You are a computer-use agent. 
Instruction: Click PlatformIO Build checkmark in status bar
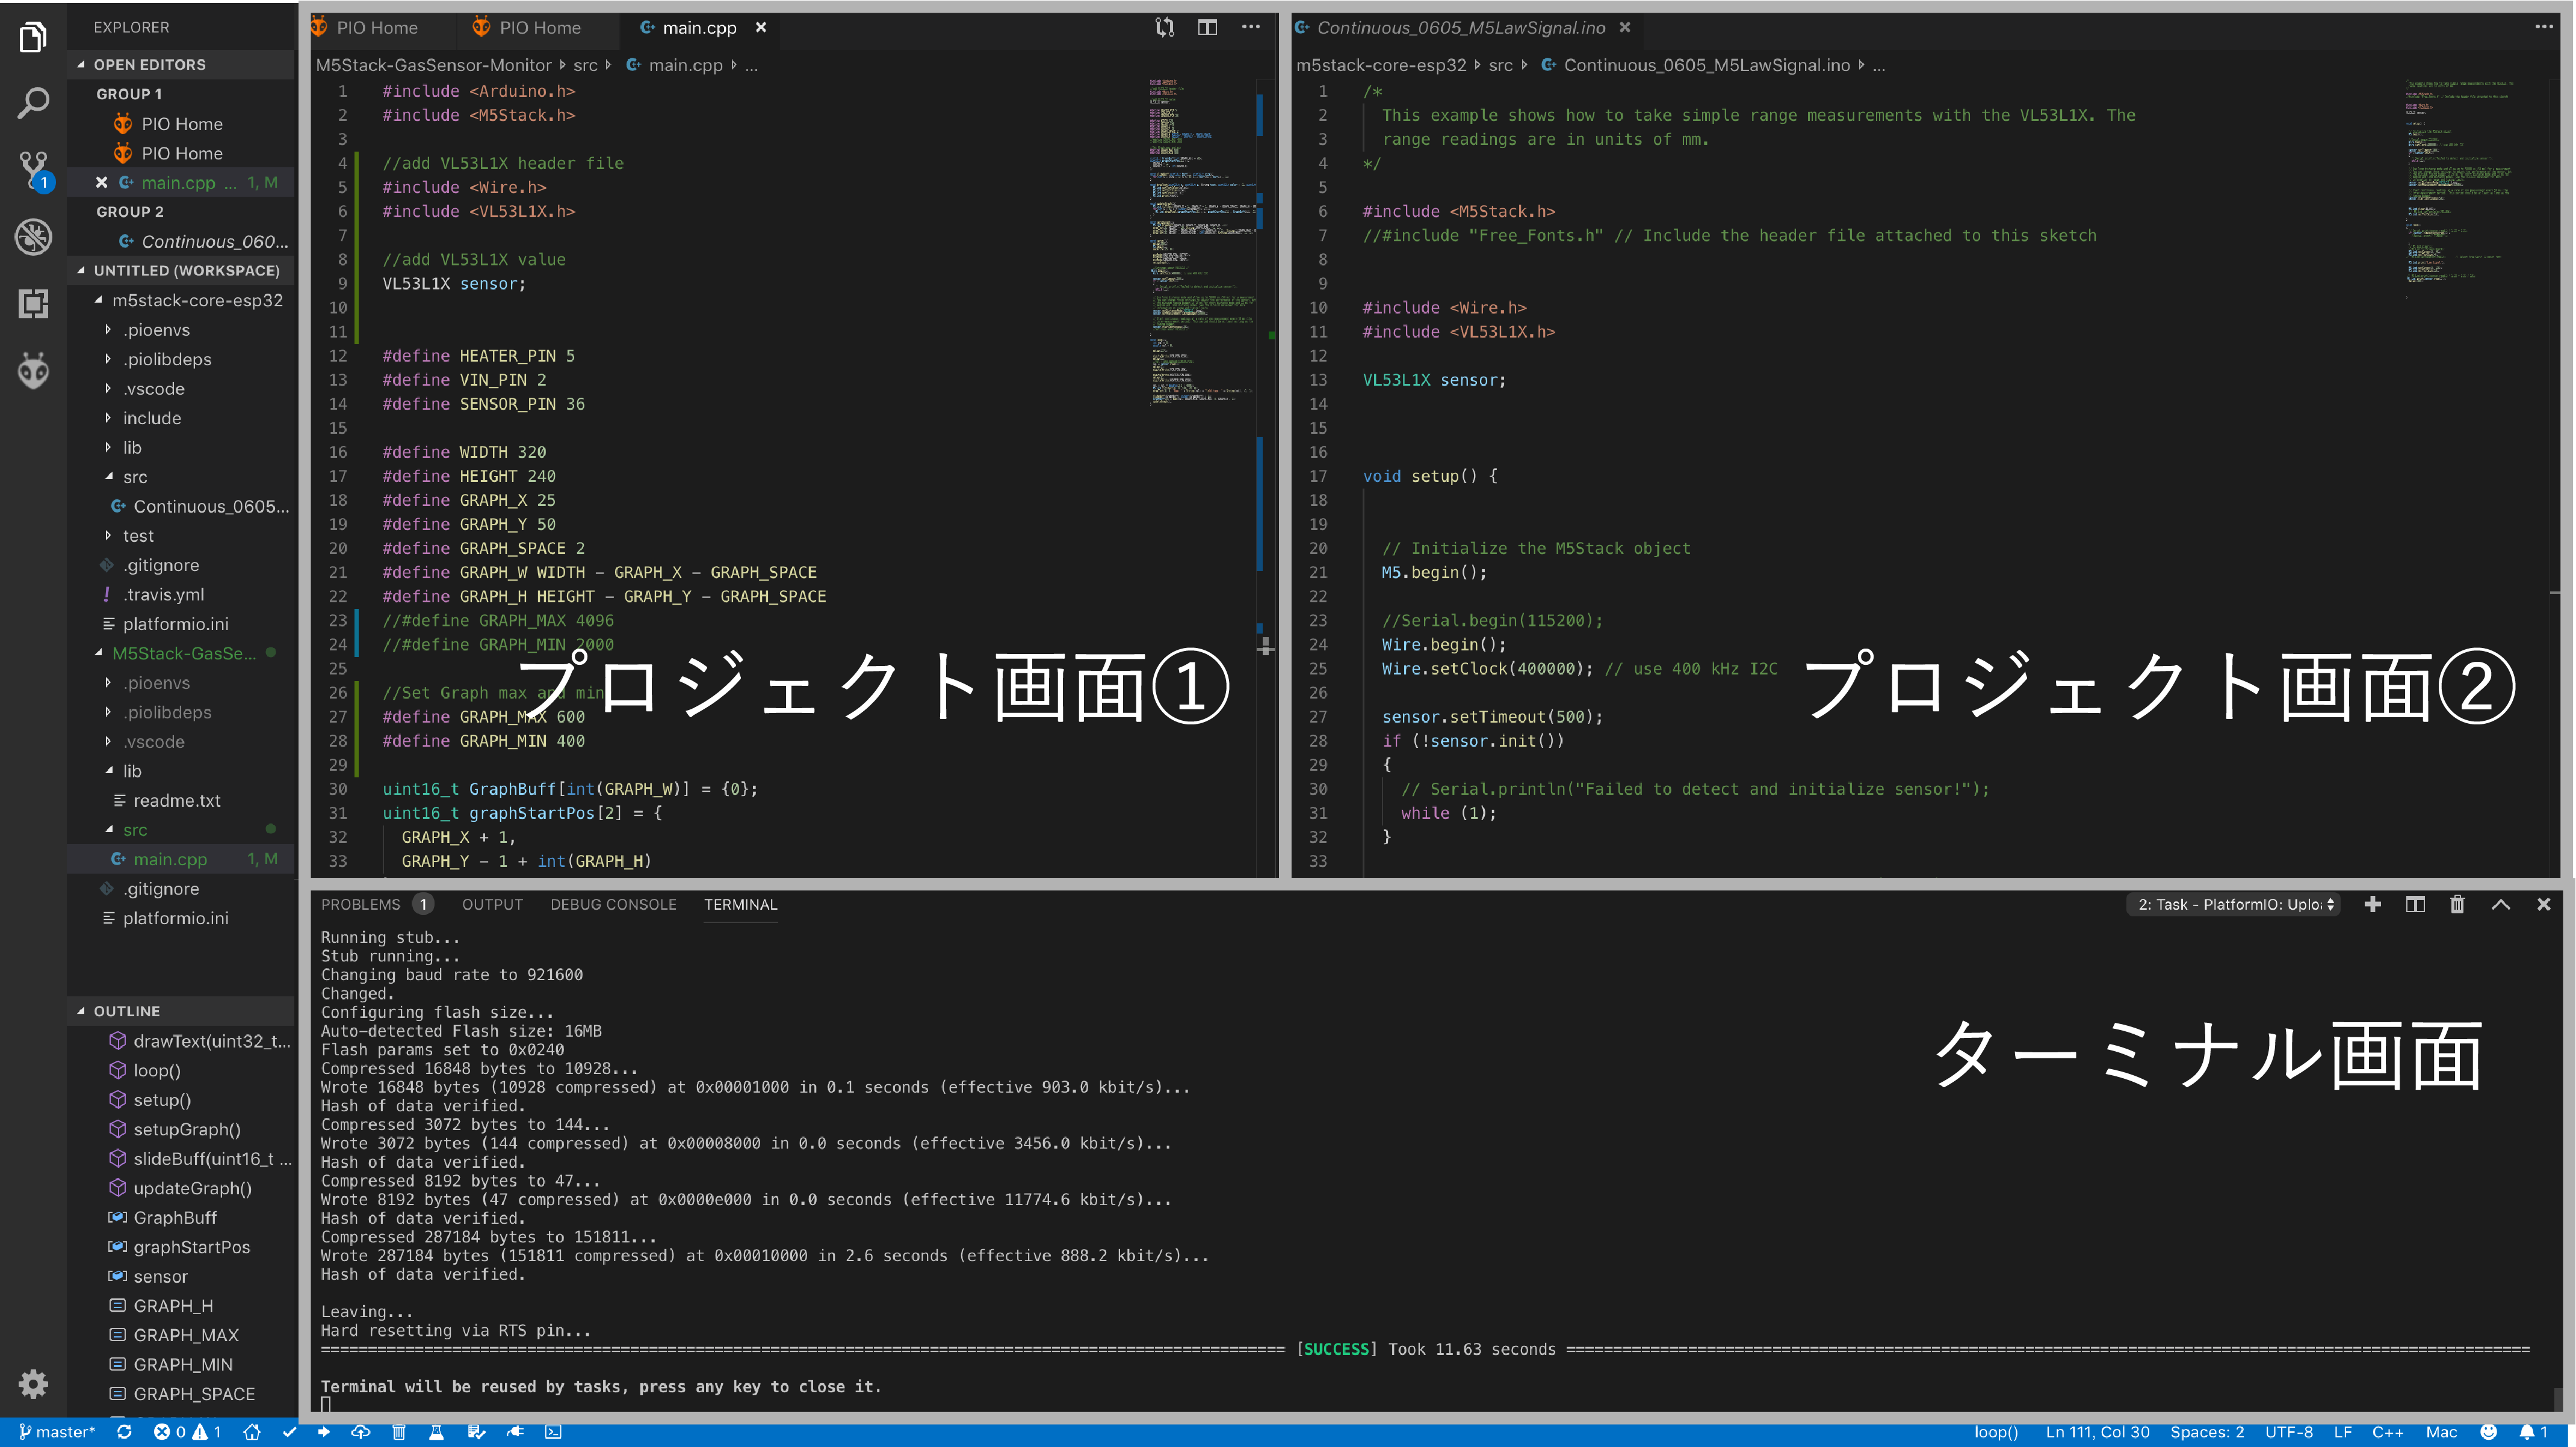[290, 1432]
